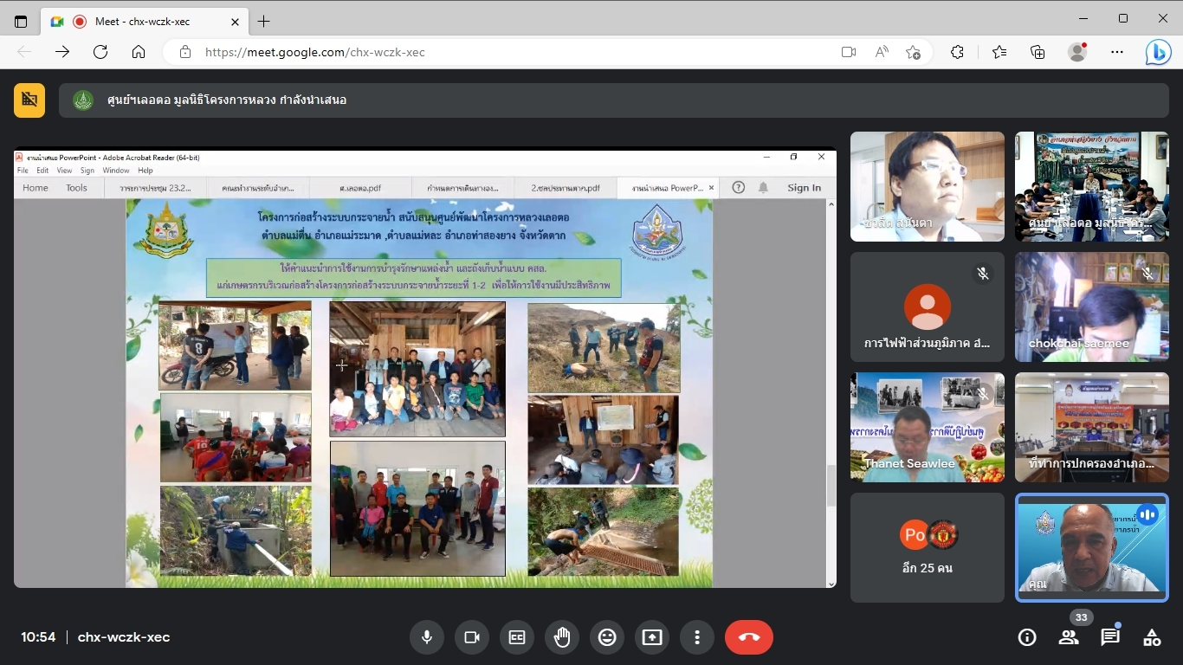Click the presenter banner ศูนย์ฯเลอตอ

point(614,100)
